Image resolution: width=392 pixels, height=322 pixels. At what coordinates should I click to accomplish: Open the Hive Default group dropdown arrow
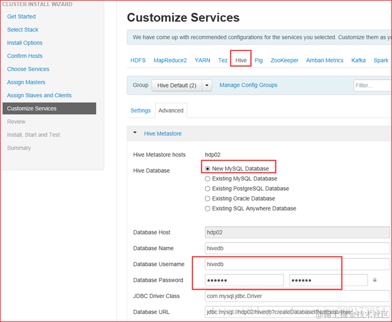click(x=207, y=85)
